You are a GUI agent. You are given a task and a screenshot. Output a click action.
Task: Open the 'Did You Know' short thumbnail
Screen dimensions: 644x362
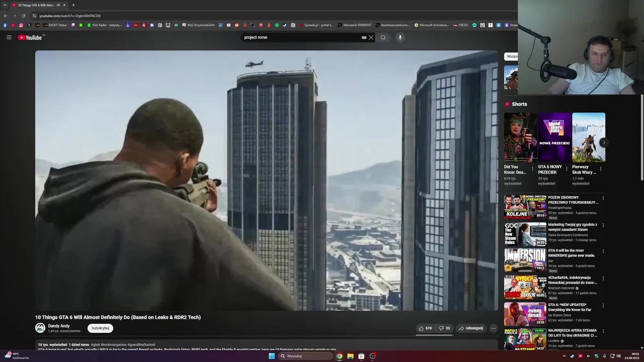(520, 137)
